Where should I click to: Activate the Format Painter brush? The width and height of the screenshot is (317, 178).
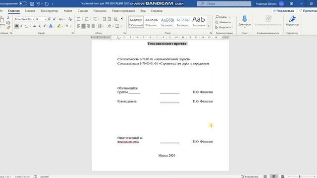pyautogui.click(x=8, y=28)
